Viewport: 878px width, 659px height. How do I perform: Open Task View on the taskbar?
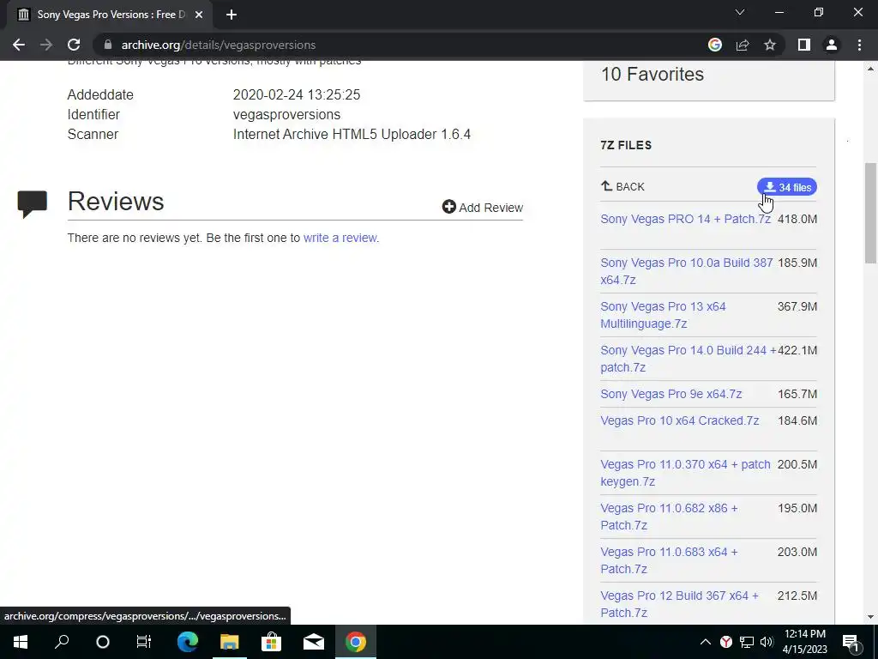tap(144, 642)
